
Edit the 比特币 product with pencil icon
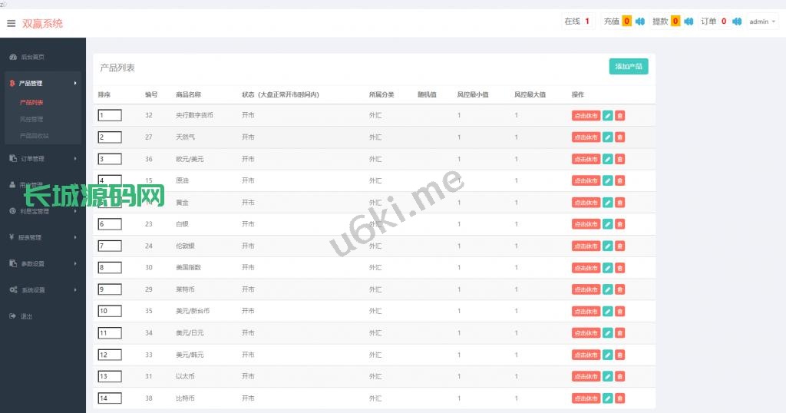coord(607,398)
